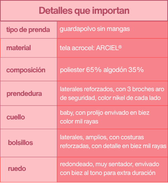The height and width of the screenshot is (185, 168).
Task: Click the 'Detalles que importan' header
Action: click(x=84, y=11)
